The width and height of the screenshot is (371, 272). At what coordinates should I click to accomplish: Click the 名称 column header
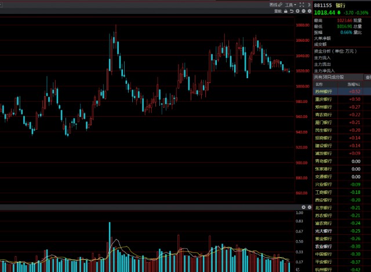tap(319, 84)
